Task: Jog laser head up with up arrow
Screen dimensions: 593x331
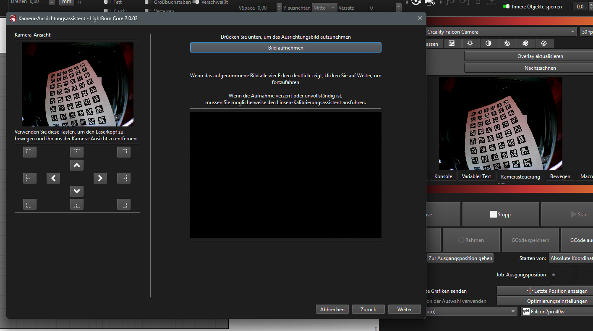Action: coord(77,165)
